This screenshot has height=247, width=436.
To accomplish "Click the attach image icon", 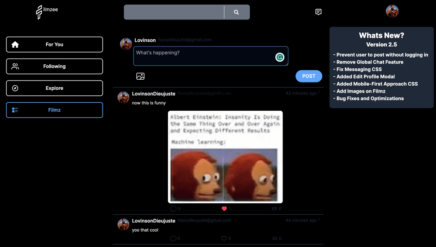I will 140,76.
